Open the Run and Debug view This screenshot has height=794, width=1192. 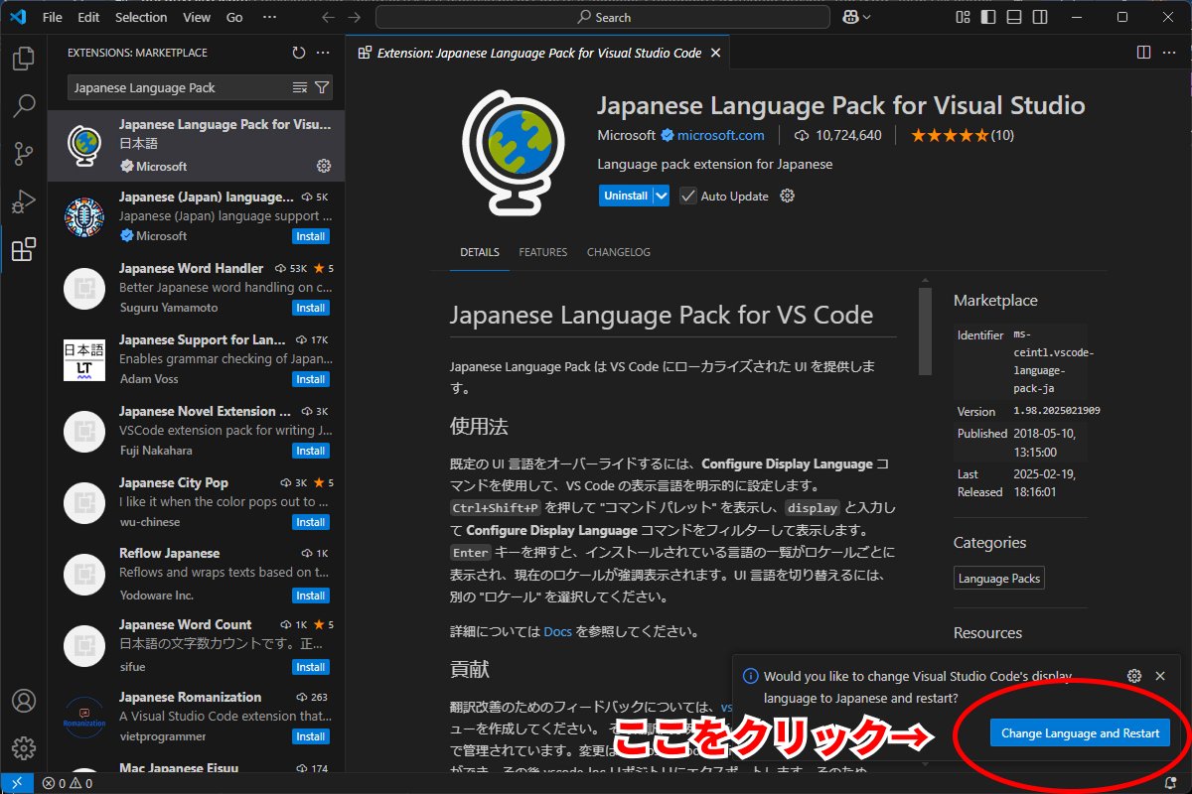pos(24,200)
